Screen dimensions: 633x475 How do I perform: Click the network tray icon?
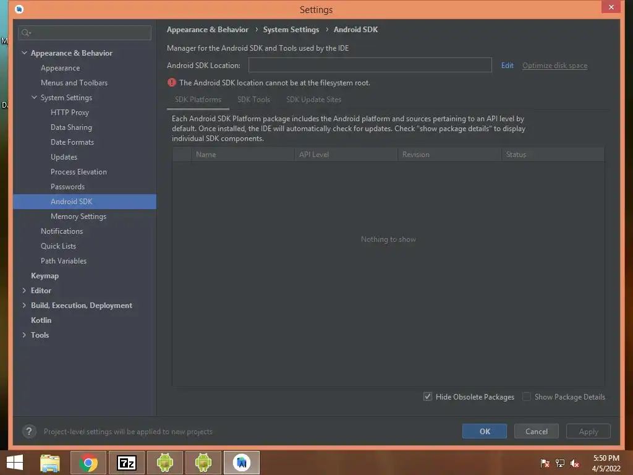coord(560,463)
